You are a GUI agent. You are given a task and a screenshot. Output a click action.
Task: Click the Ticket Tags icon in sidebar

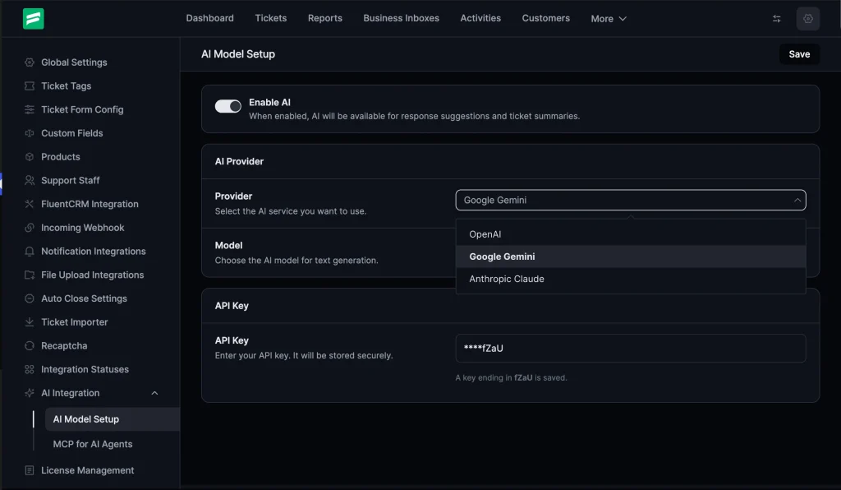click(30, 86)
